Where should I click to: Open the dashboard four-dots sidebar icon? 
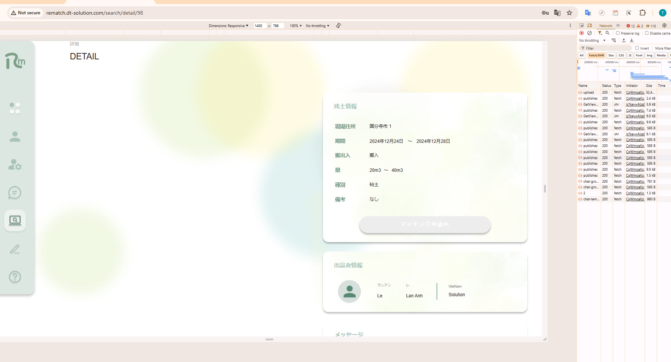pos(15,108)
